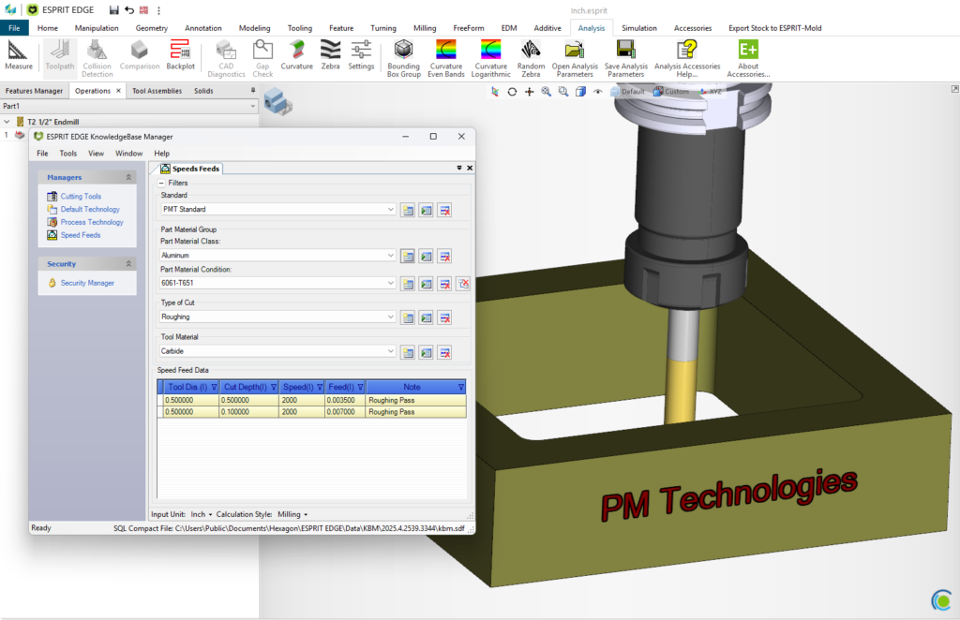This screenshot has width=960, height=620.
Task: Collapse the Managers panel chevron
Action: pyautogui.click(x=128, y=177)
